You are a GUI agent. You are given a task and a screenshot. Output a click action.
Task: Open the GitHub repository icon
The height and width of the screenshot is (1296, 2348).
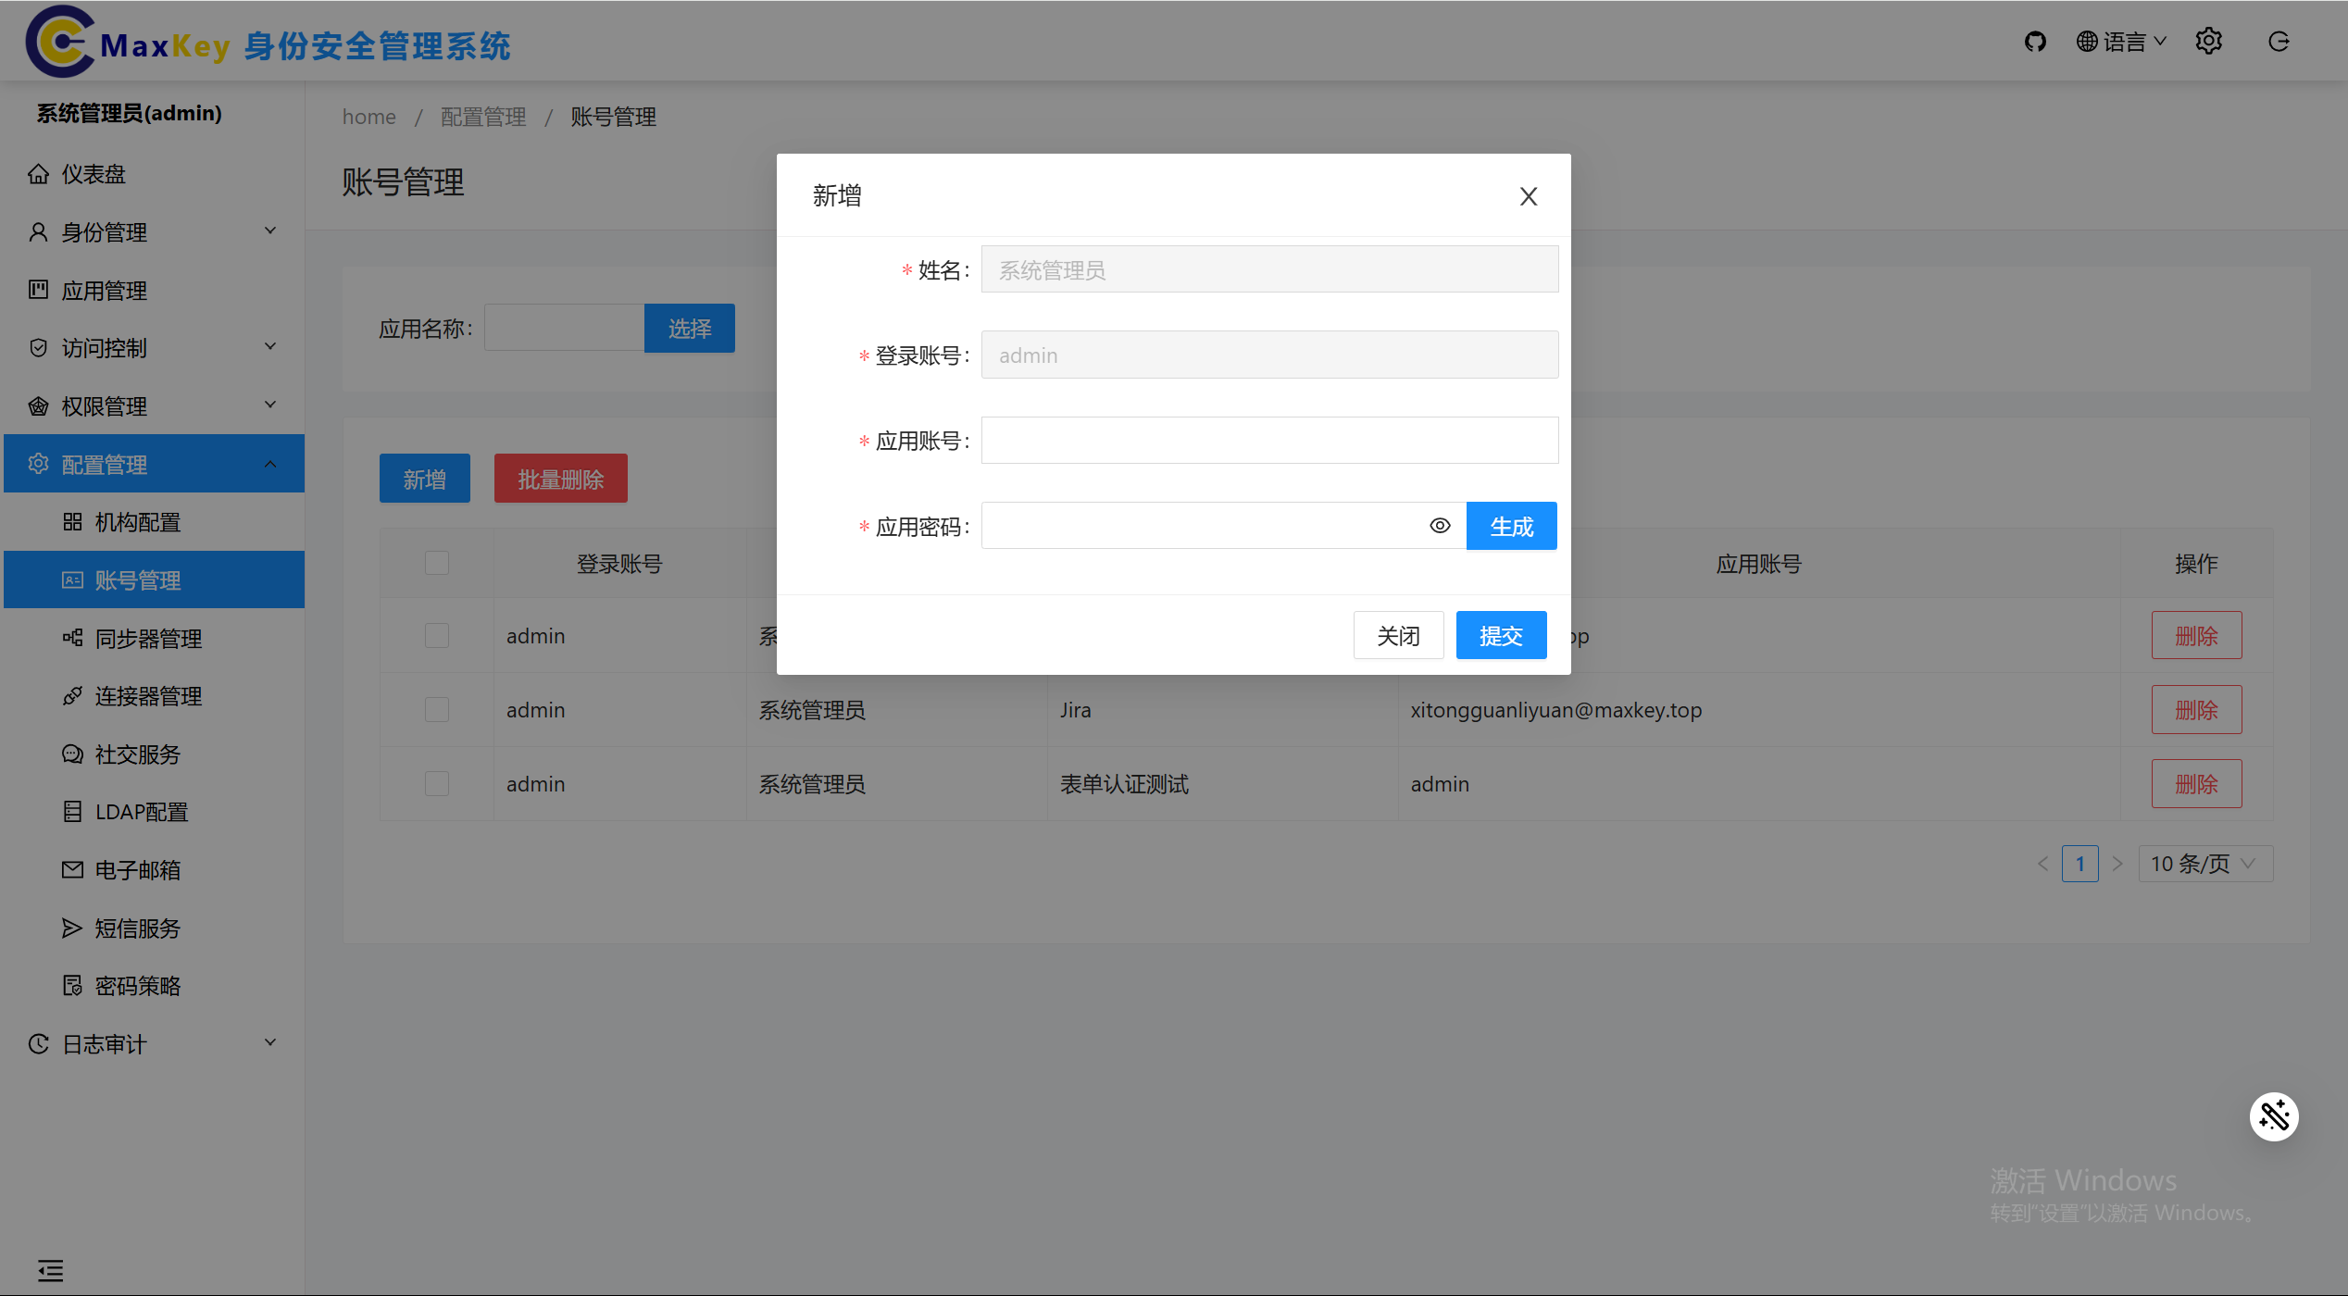pyautogui.click(x=2035, y=41)
